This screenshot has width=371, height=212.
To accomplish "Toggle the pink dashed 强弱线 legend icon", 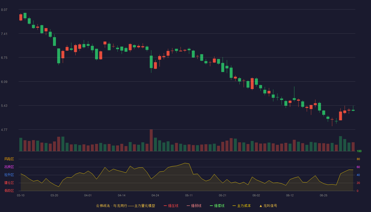I will click(x=188, y=206).
